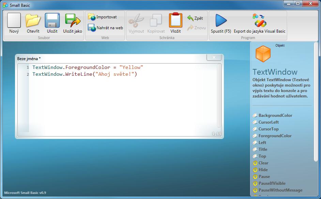Click the TextWindow heading in help panel
The height and width of the screenshot is (199, 321).
tap(275, 72)
